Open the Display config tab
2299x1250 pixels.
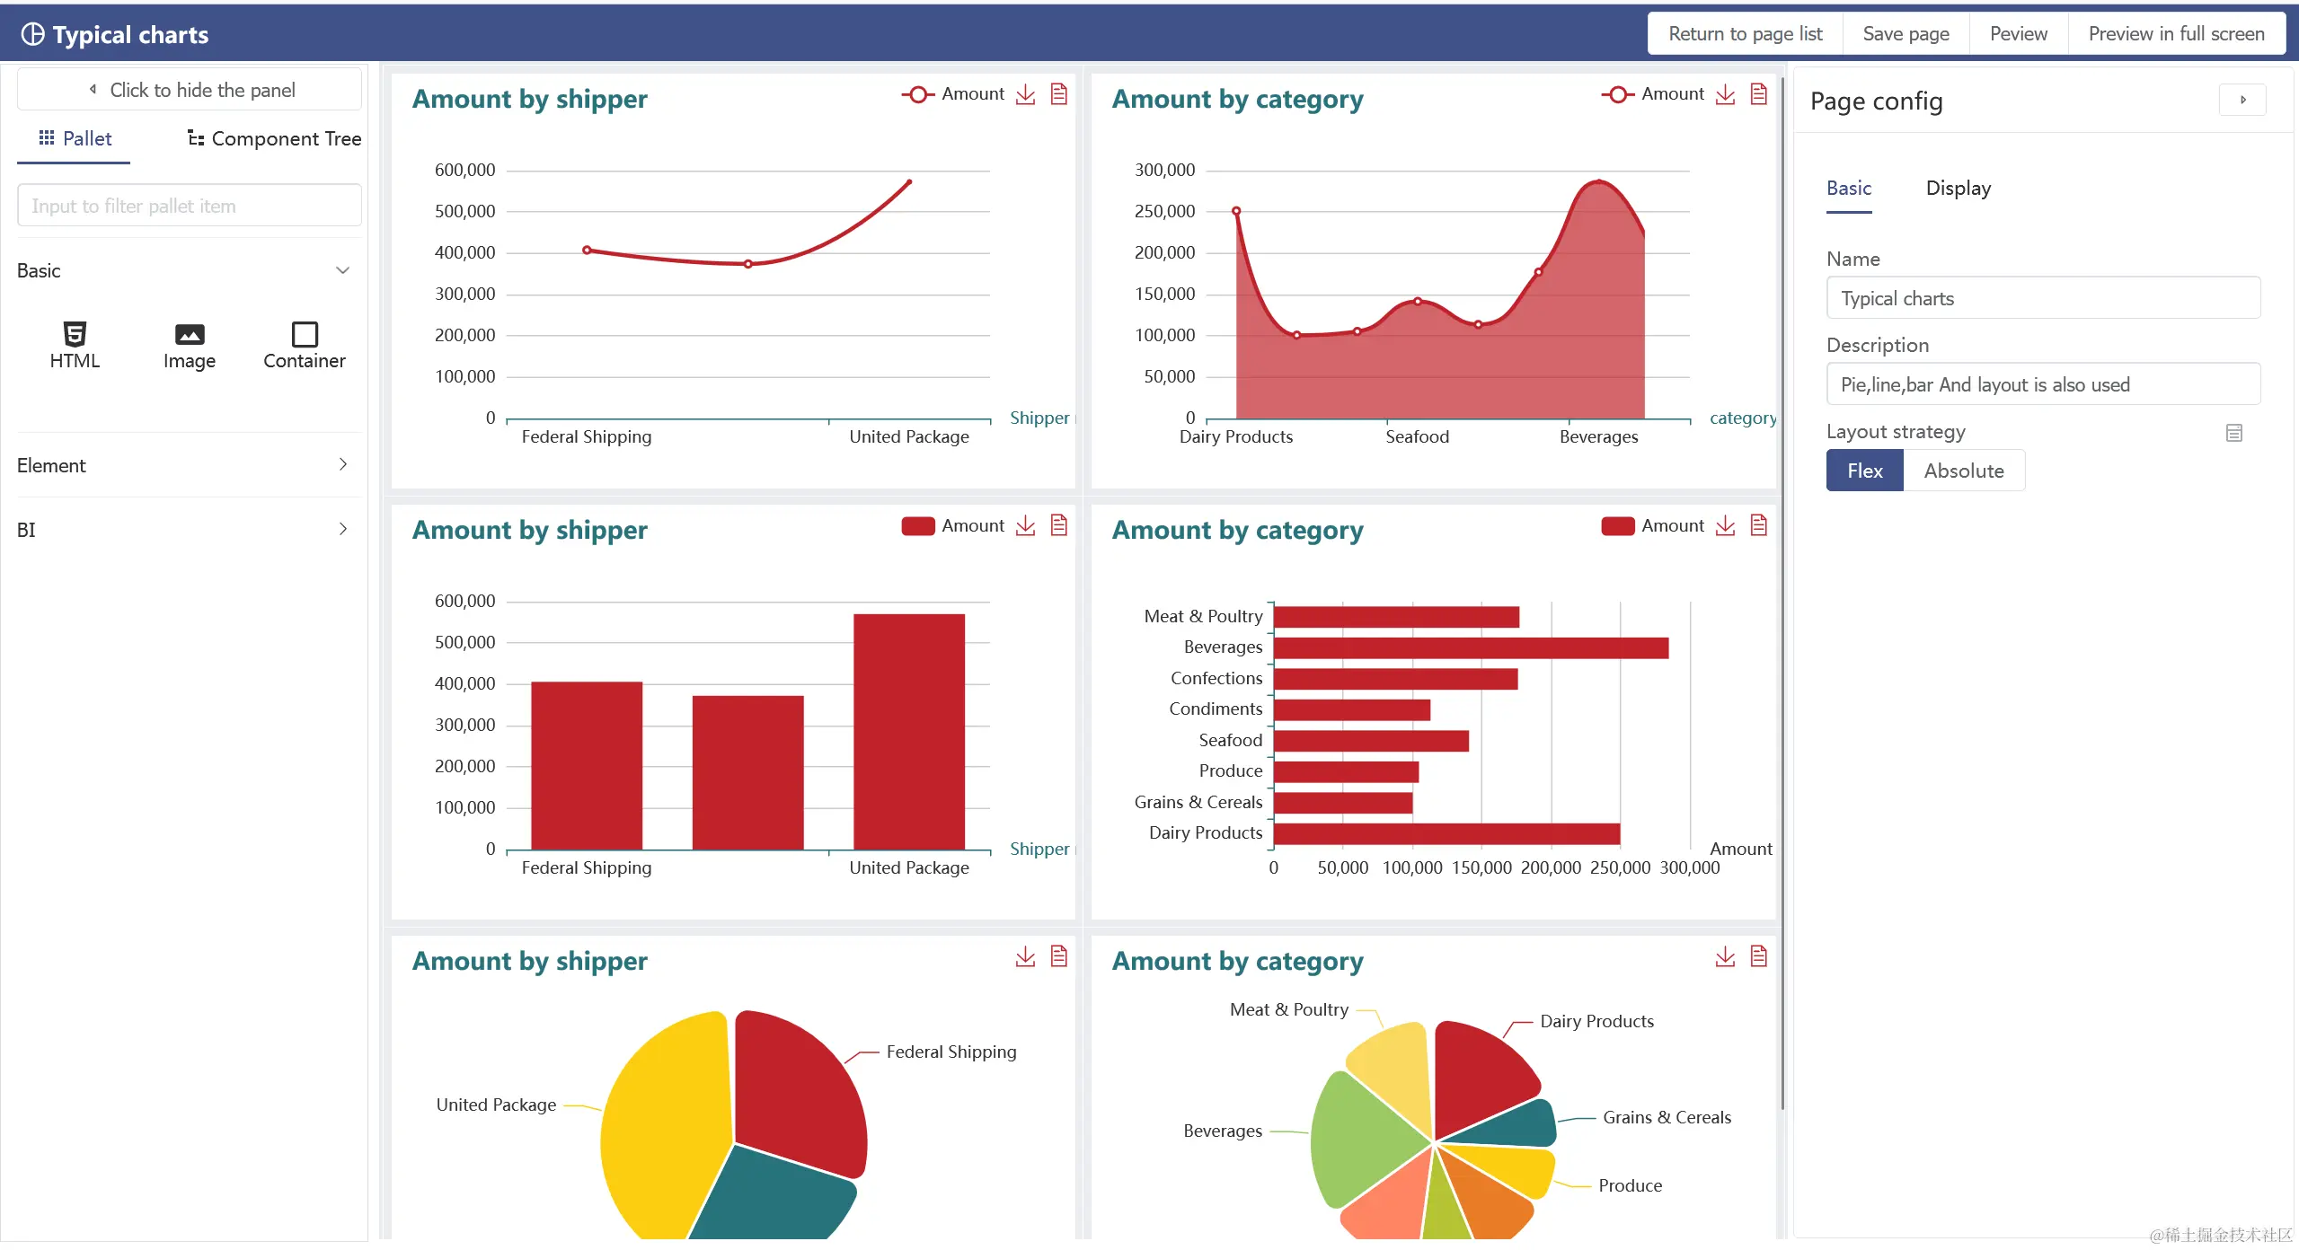click(1958, 188)
